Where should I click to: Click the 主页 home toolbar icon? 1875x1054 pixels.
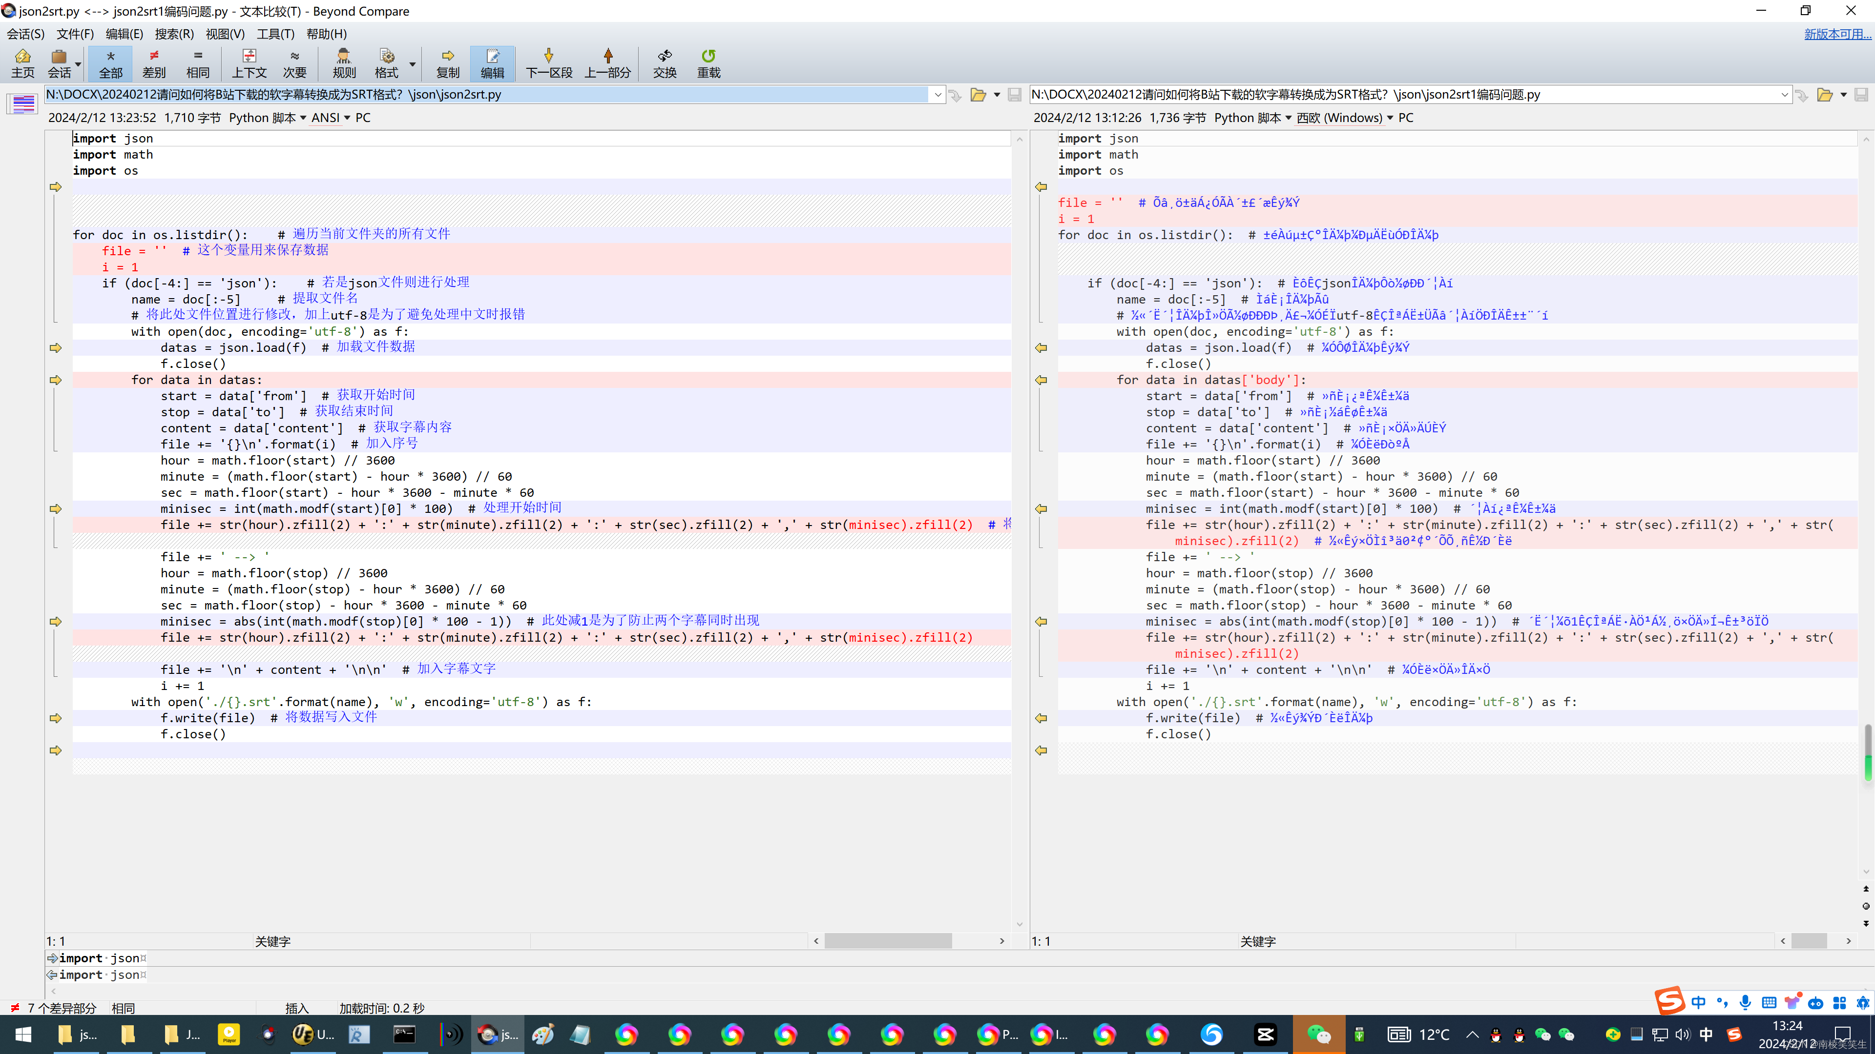[x=22, y=63]
